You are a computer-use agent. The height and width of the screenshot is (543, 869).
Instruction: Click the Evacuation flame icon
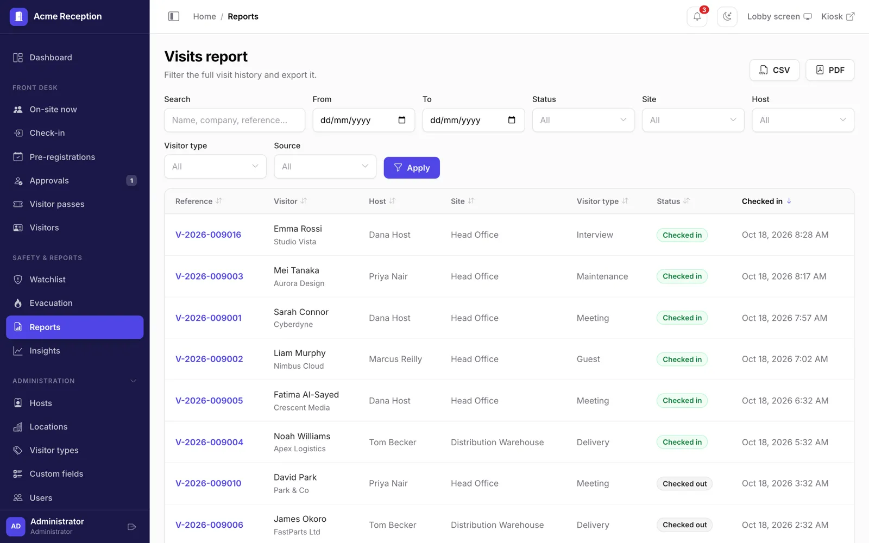[x=18, y=303]
